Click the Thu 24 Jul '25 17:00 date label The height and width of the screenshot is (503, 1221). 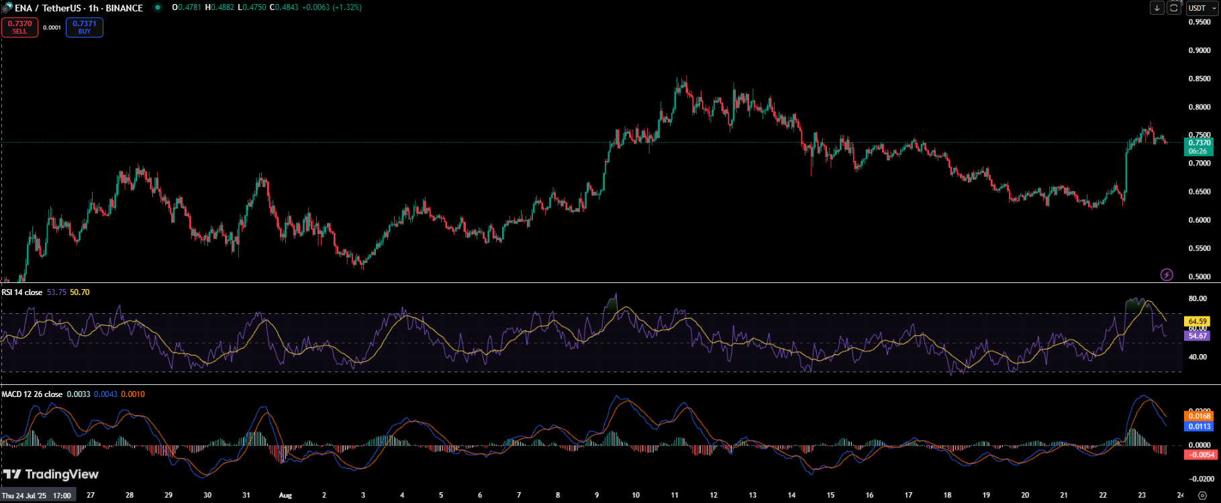coord(37,496)
